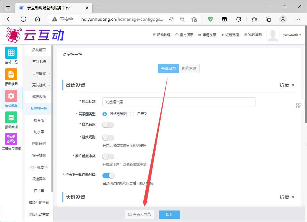Click the 查看大屏幕 button
Image resolution: width=307 pixels, height=222 pixels.
[x=139, y=215]
